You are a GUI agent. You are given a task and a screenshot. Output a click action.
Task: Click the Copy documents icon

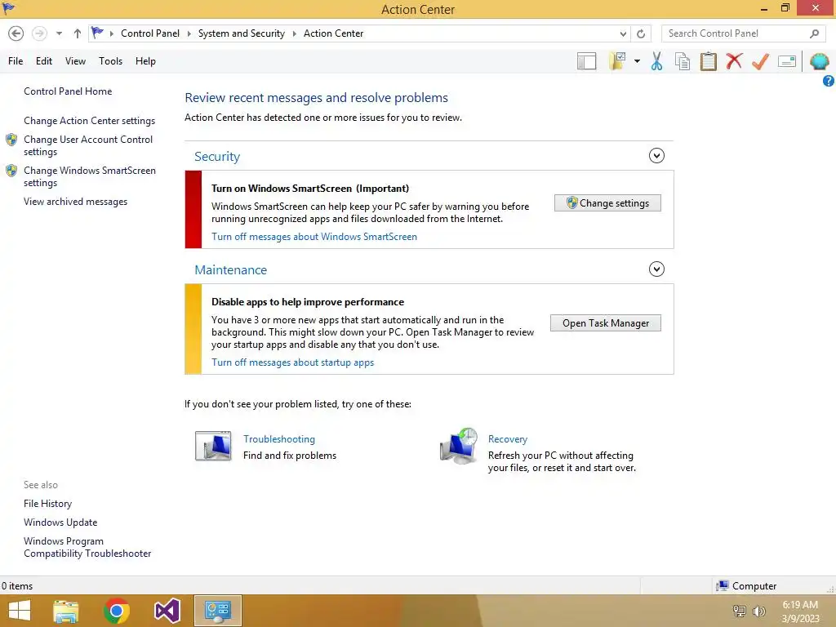click(683, 61)
